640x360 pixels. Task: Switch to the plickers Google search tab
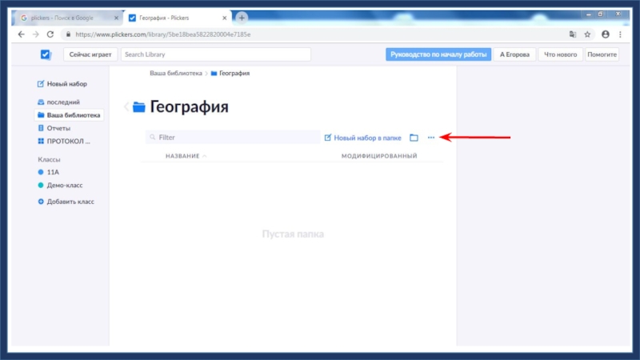tap(69, 18)
